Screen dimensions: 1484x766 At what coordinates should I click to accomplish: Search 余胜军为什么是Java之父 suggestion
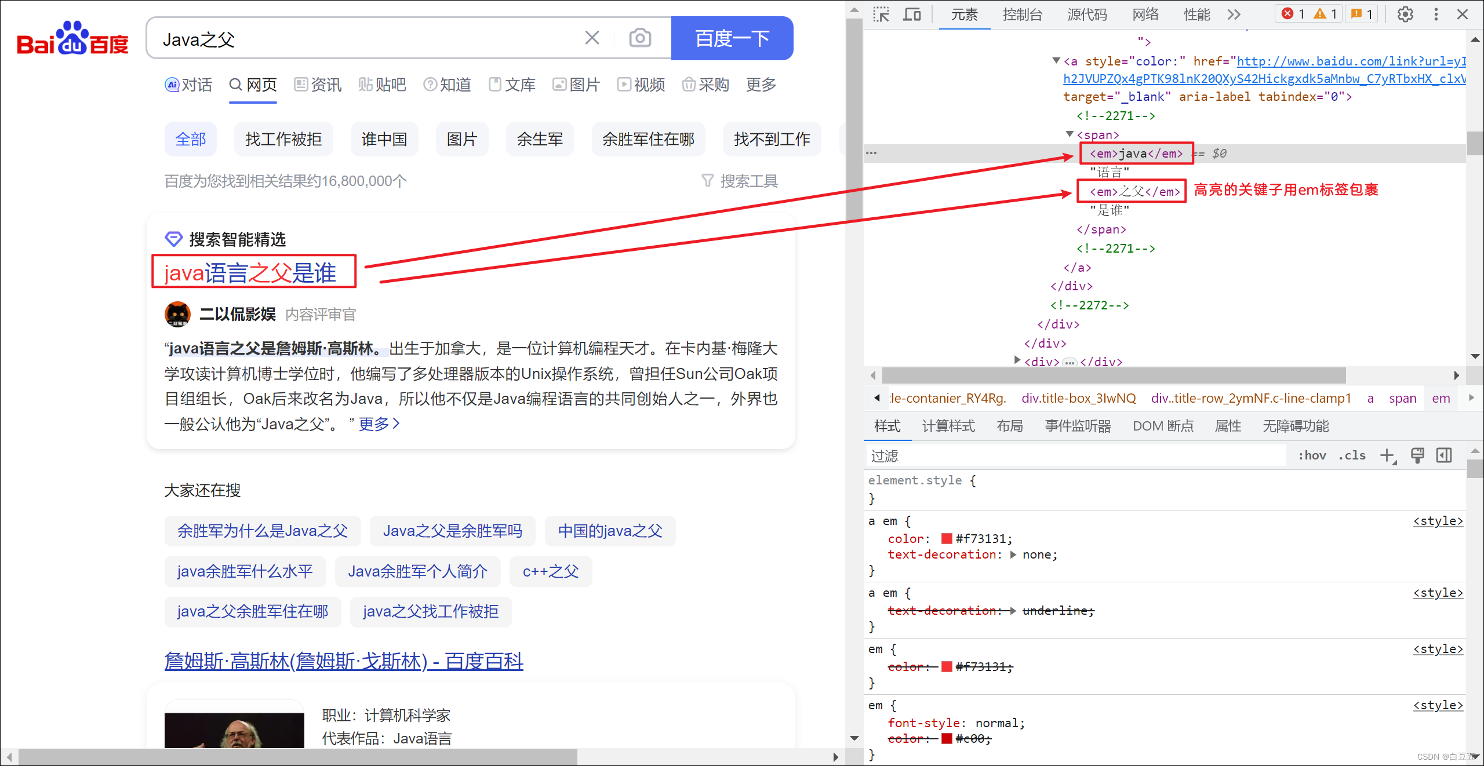263,531
